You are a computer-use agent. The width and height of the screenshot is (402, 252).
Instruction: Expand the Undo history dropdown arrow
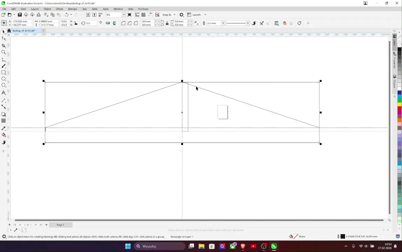(x=71, y=15)
